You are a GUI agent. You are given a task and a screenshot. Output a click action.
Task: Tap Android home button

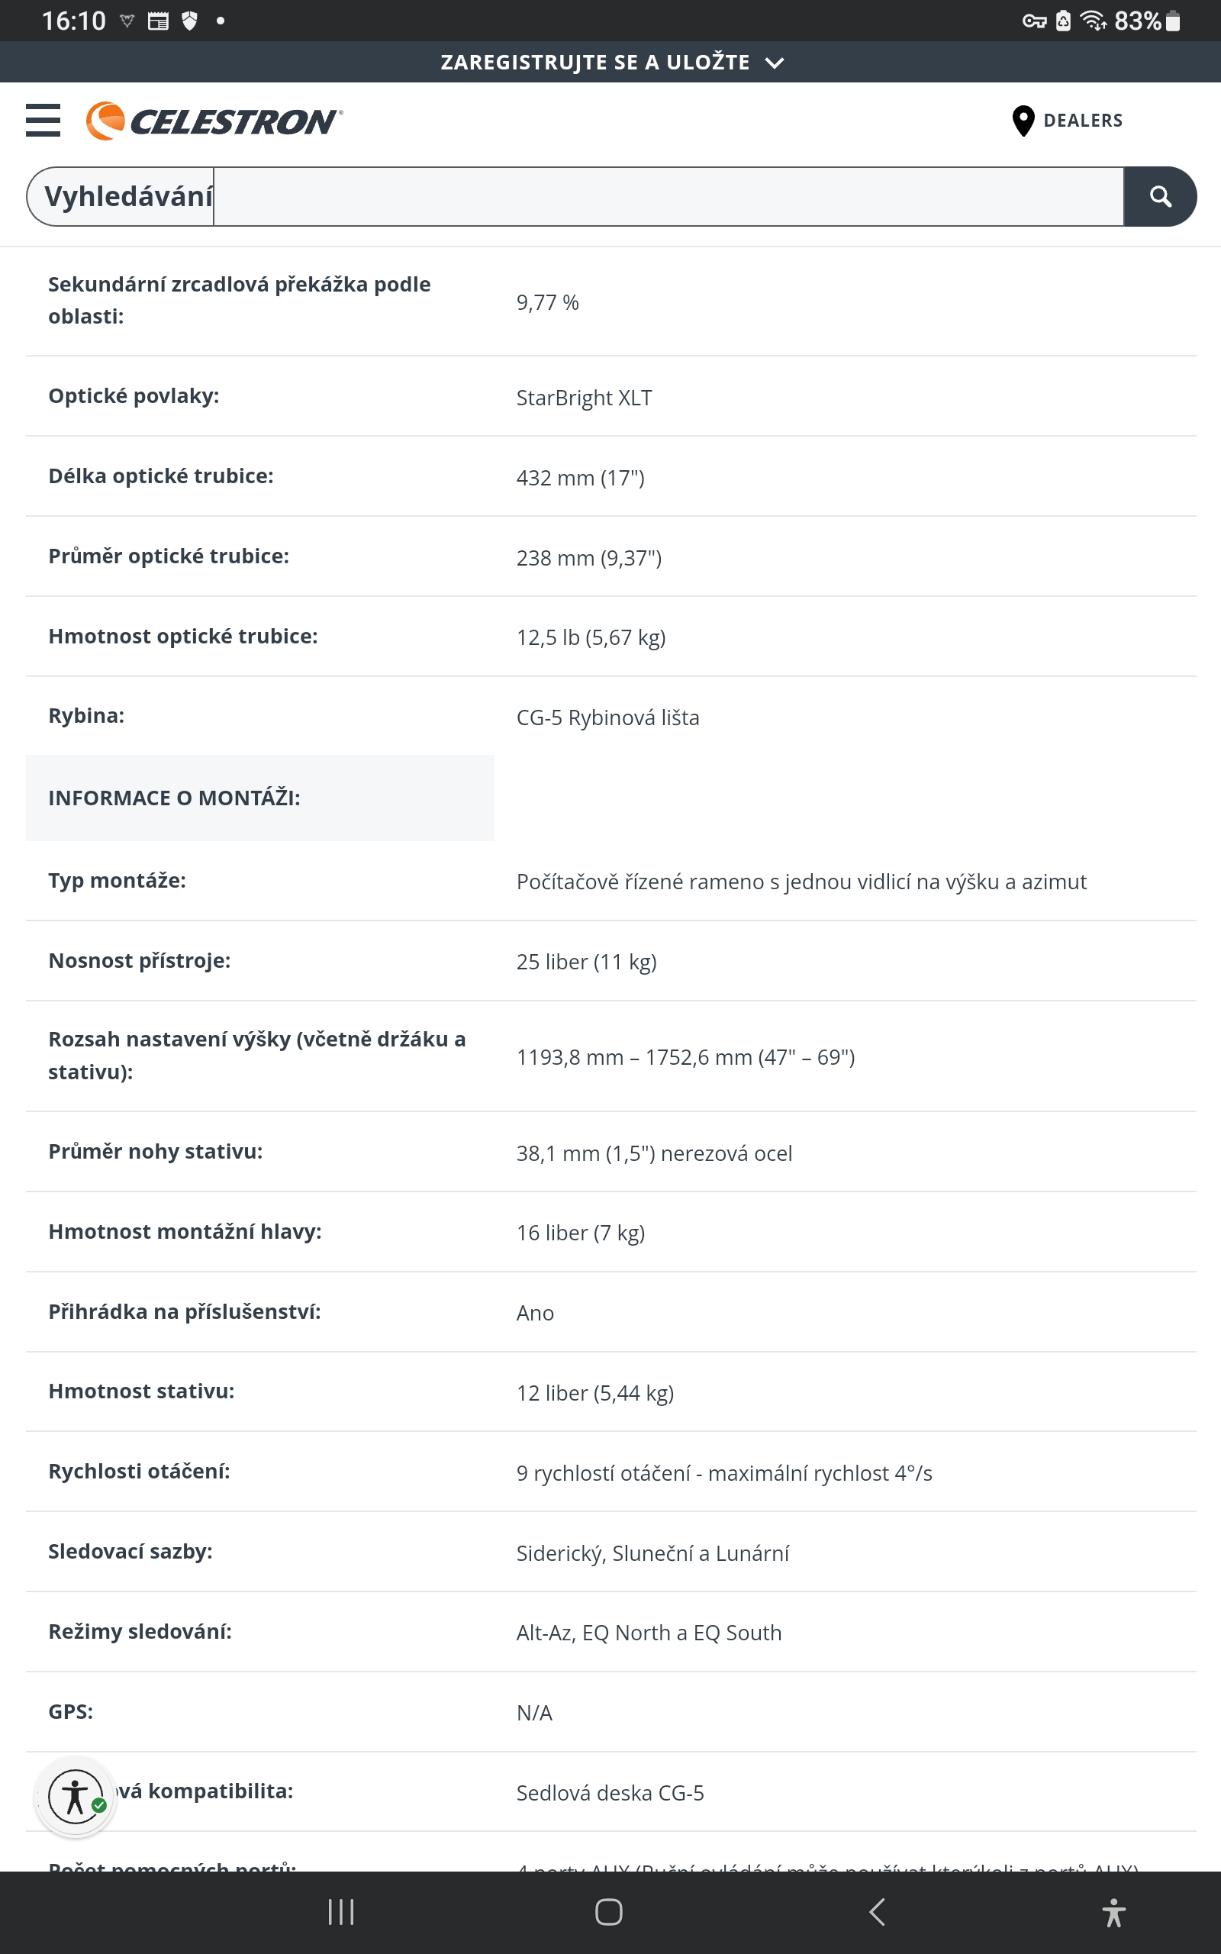[x=609, y=1912]
